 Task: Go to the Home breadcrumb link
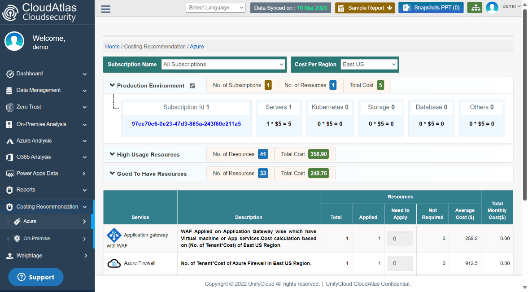(112, 47)
